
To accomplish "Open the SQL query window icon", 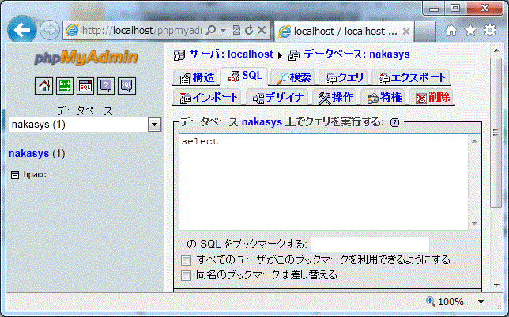I will [85, 86].
